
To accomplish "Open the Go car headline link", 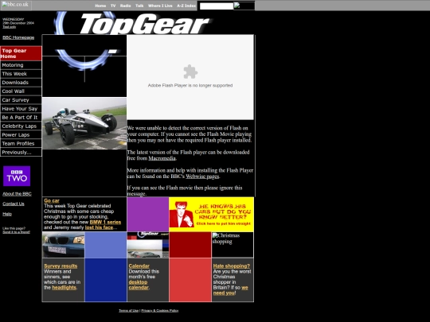I will point(52,200).
